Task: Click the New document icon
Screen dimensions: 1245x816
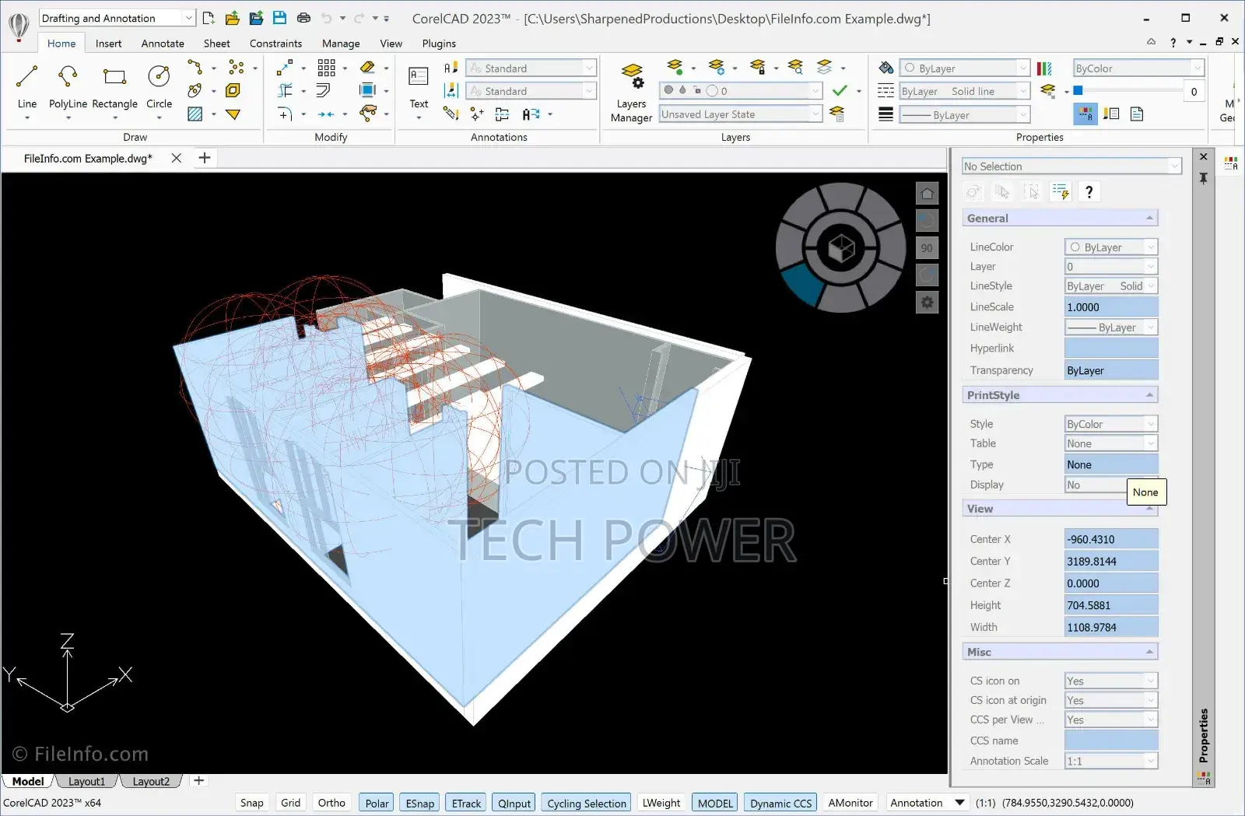Action: (x=209, y=18)
